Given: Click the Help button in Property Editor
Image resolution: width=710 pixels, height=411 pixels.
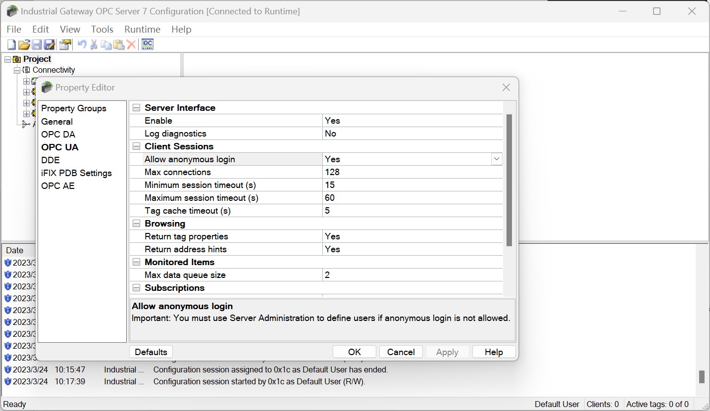Looking at the screenshot, I should point(494,352).
